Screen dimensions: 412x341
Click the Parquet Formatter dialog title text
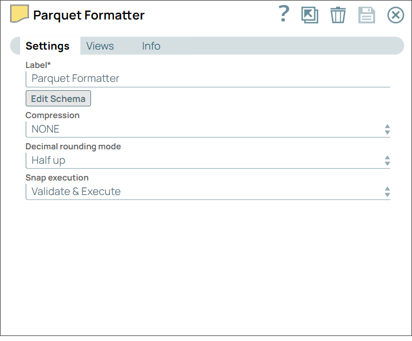click(89, 16)
